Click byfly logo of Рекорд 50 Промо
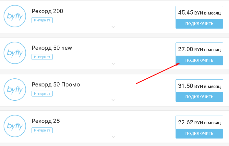This screenshot has width=229, height=146. (x=15, y=90)
